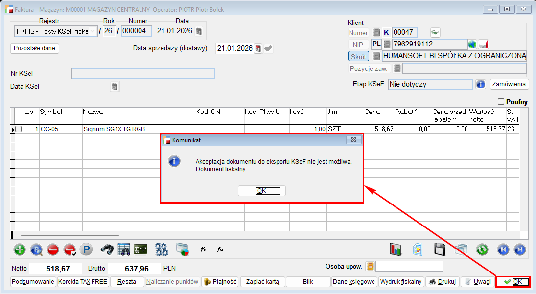Click the green plus add item icon

click(20, 249)
